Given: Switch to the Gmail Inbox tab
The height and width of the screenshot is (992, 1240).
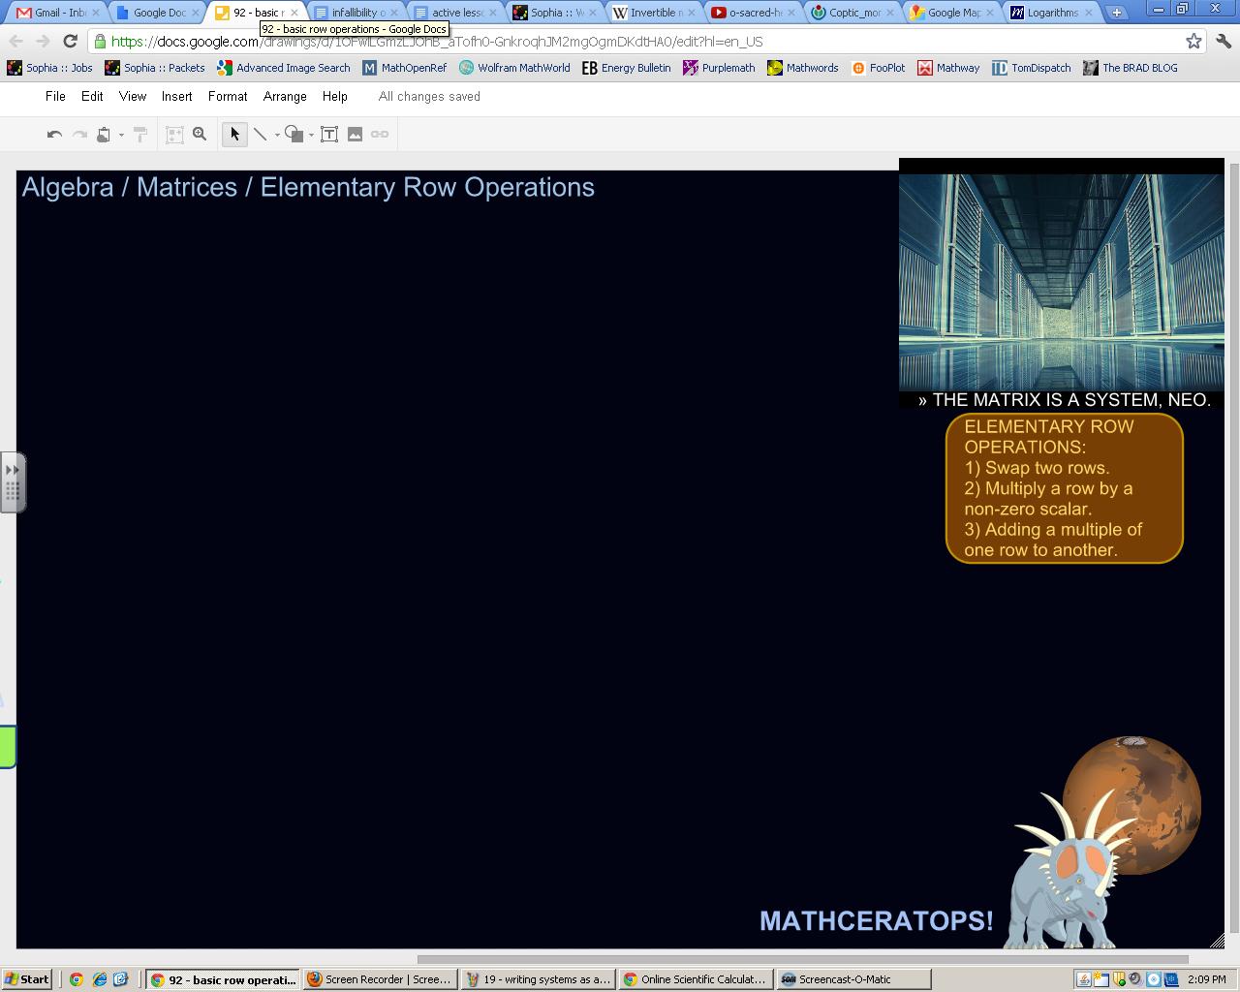Looking at the screenshot, I should [57, 13].
